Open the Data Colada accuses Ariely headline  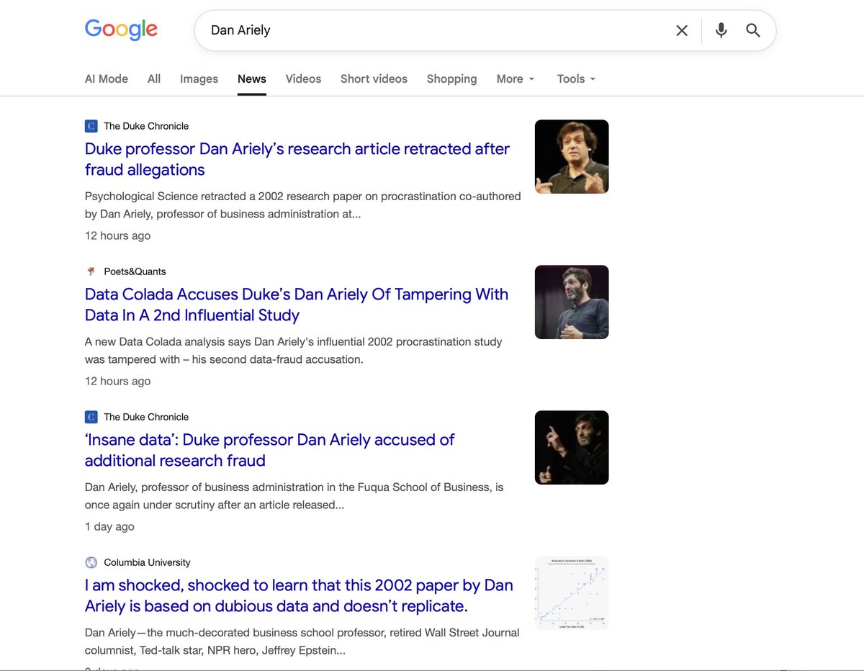[x=297, y=305]
